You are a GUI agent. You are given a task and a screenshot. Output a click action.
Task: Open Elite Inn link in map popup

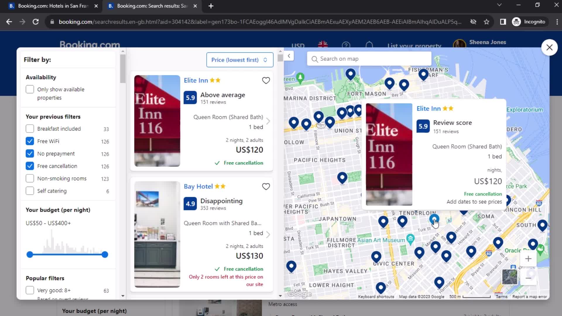tap(429, 109)
